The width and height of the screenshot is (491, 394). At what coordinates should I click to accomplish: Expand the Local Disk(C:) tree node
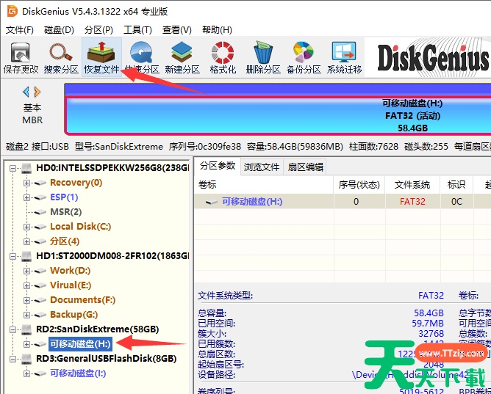(x=27, y=227)
